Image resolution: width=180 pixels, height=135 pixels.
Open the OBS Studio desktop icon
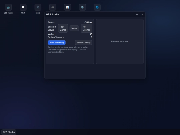8,7
